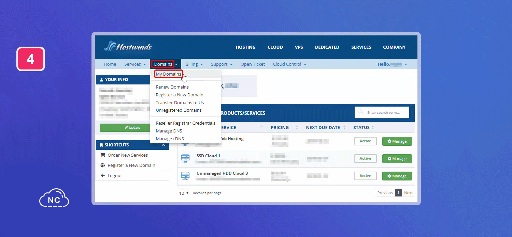
Task: Manage the SSD Cloud 1 service
Action: click(x=397, y=159)
